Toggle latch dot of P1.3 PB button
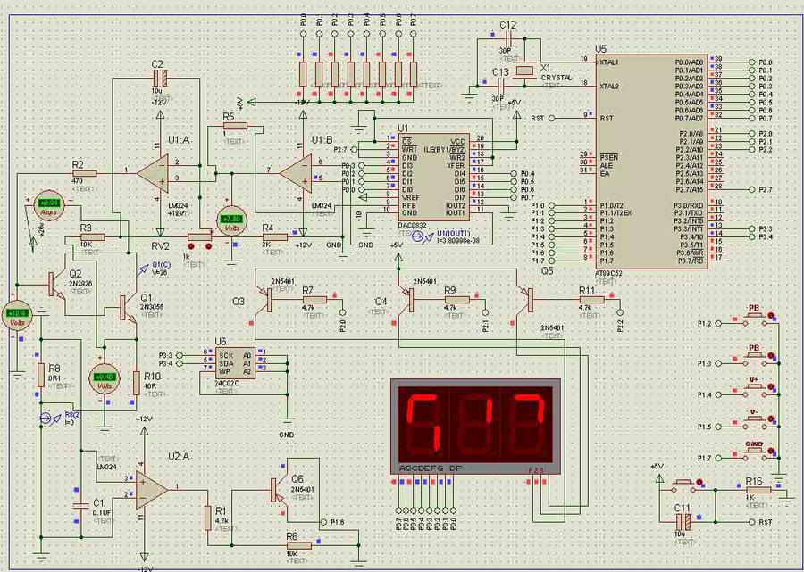This screenshot has height=572, width=804. pos(770,355)
